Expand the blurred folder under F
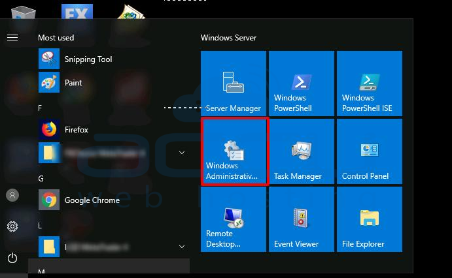The height and width of the screenshot is (278, 452). 182,153
